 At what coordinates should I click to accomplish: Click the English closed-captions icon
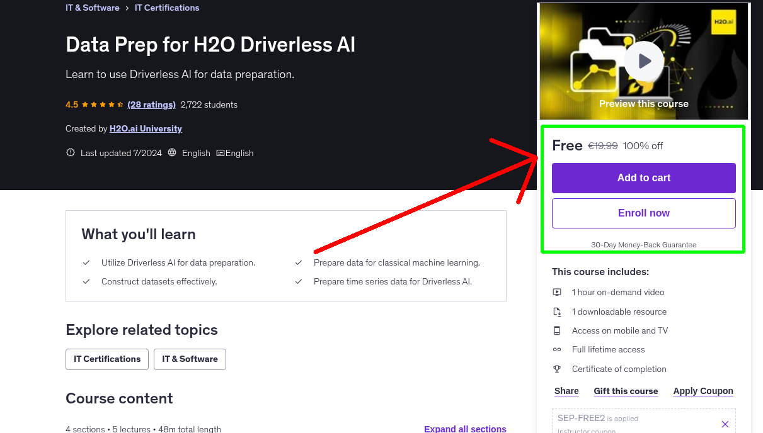point(220,152)
